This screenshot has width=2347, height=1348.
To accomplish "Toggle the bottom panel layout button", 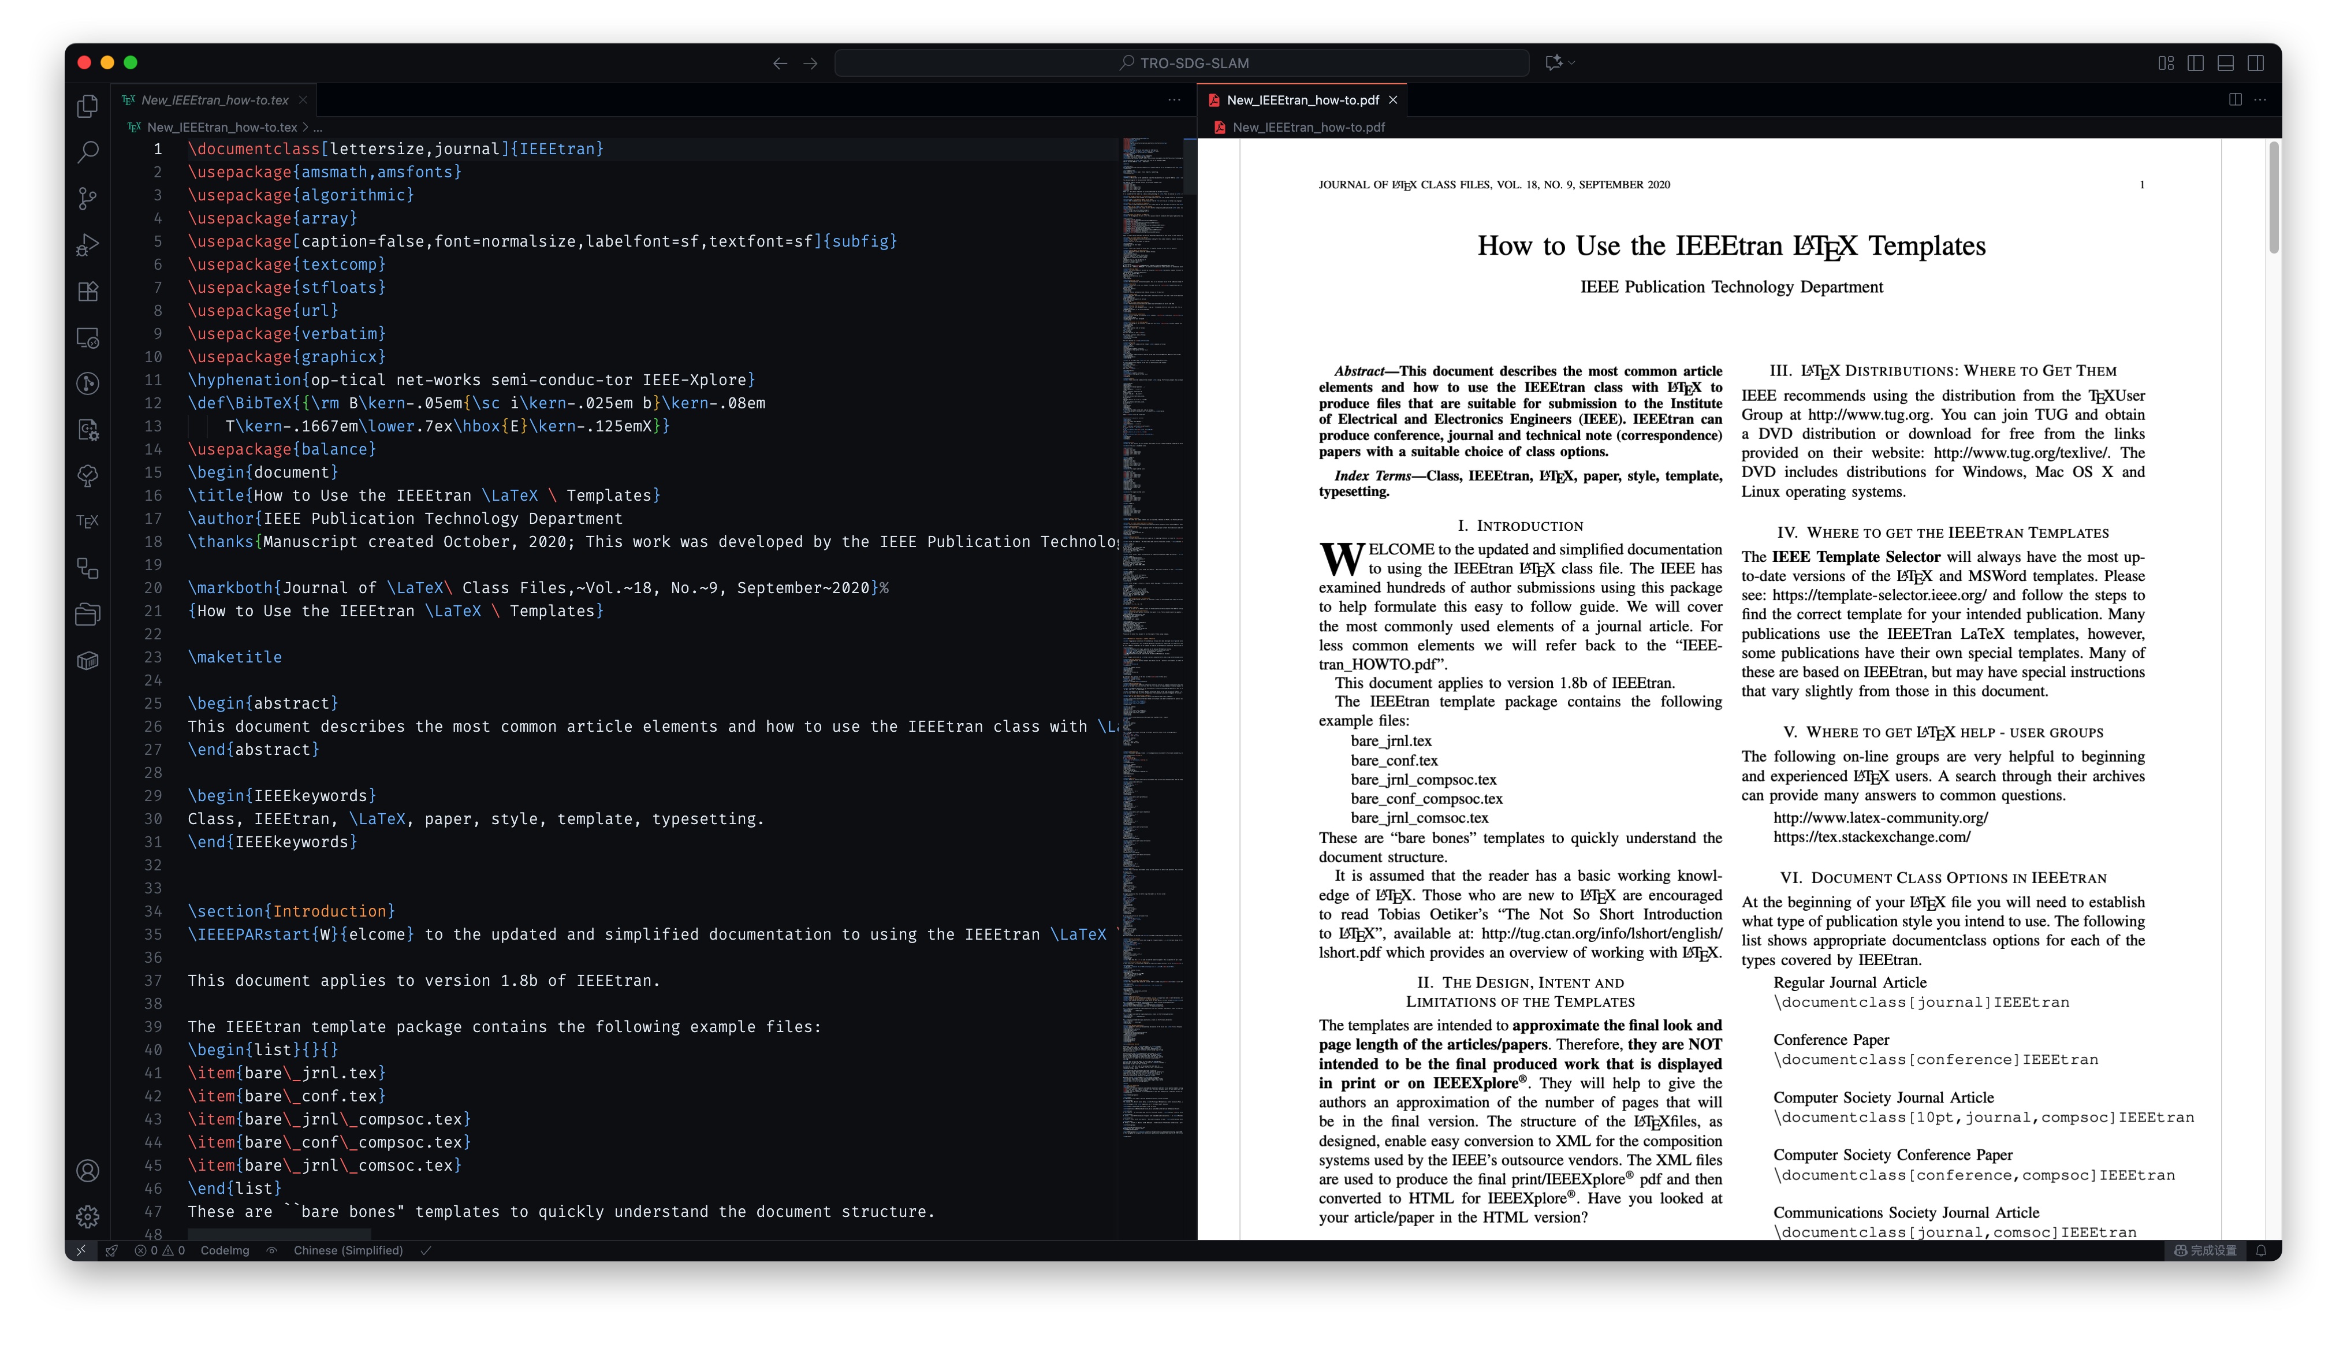I will point(2226,63).
